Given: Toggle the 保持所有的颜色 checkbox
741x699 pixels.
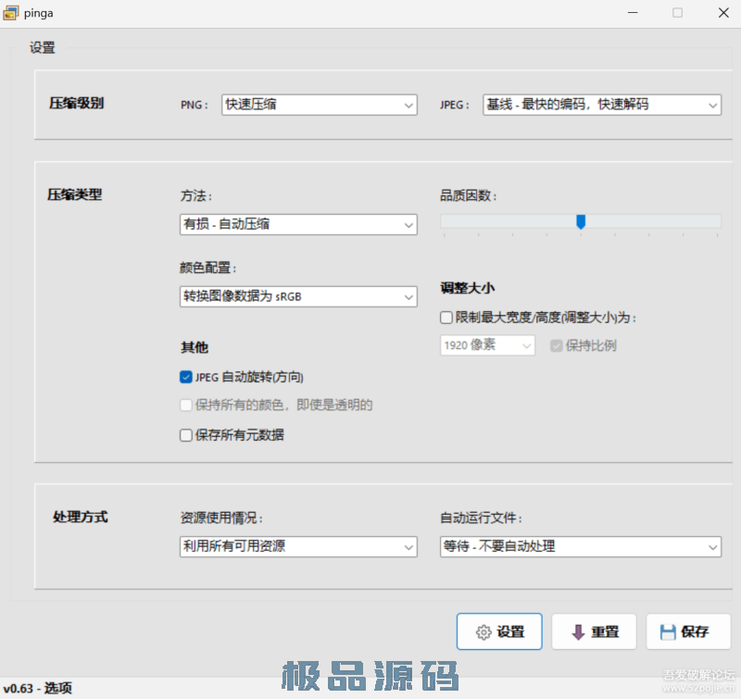Looking at the screenshot, I should 185,406.
